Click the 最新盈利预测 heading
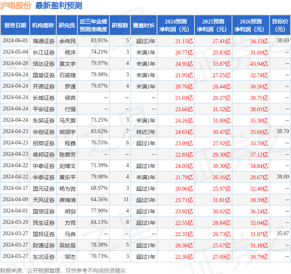This screenshot has width=291, height=274. pos(59,5)
